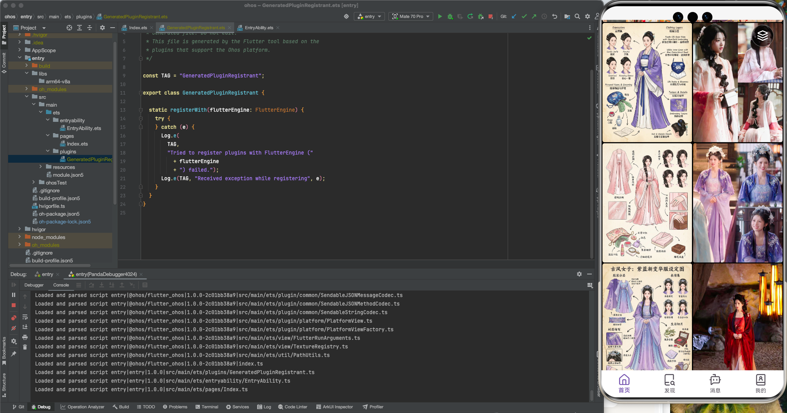Click Collapse All icon in Project panel

(90, 28)
